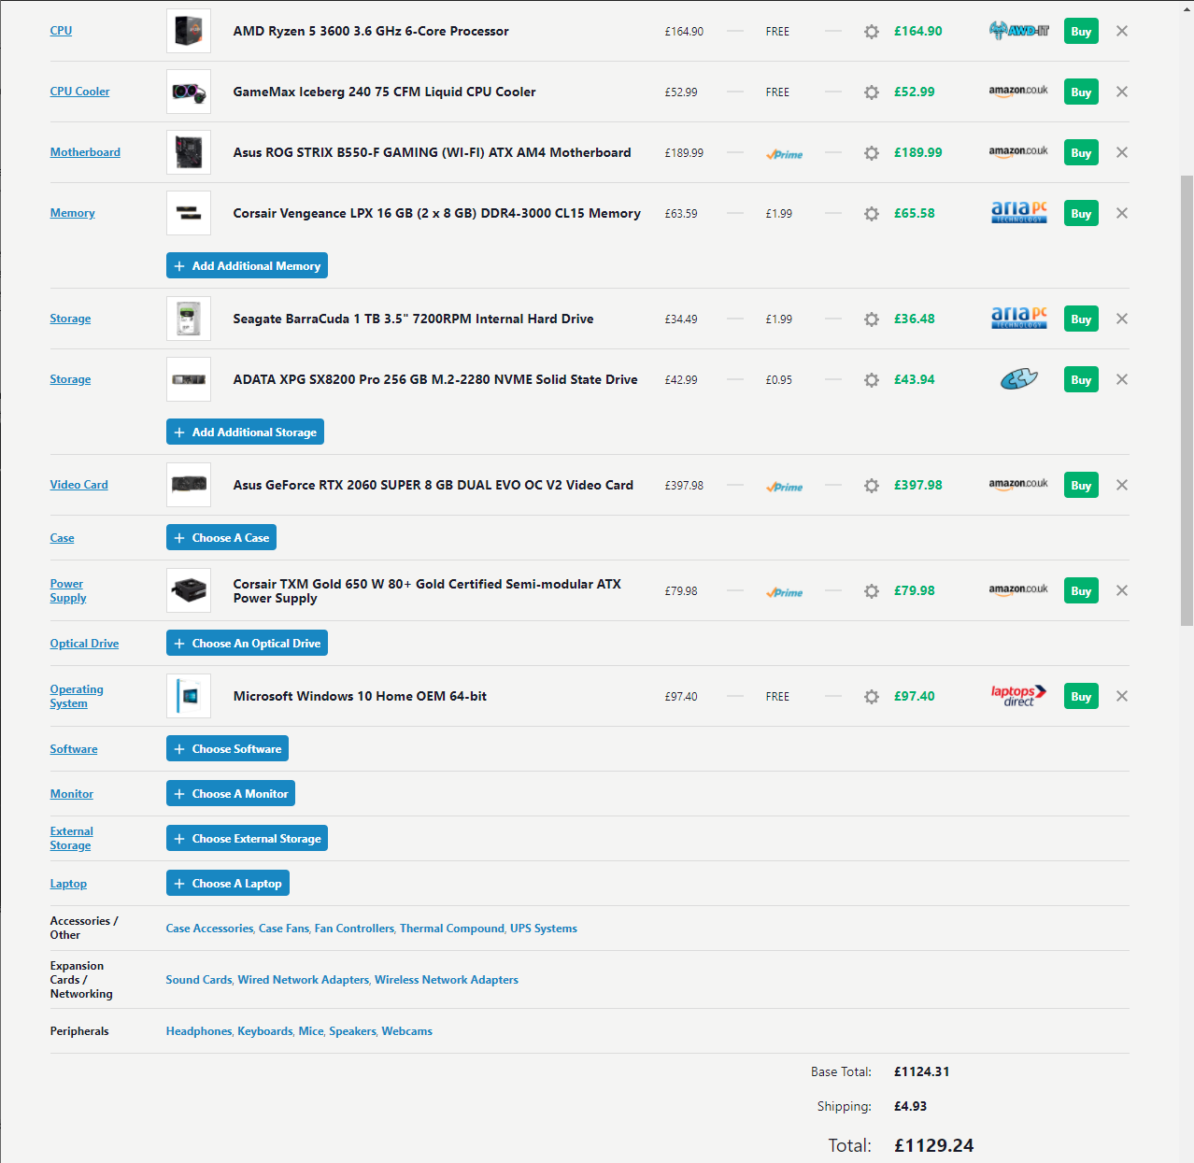
Task: Open the Thermal Compound link
Action: [452, 929]
